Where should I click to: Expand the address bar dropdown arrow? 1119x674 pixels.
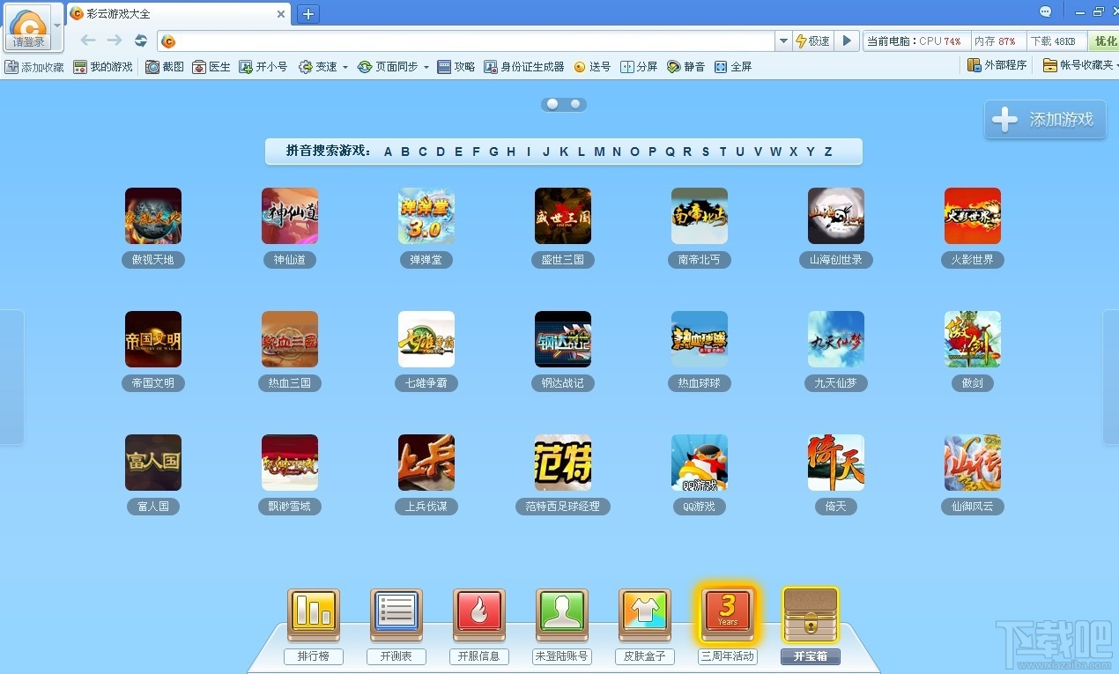pos(783,41)
